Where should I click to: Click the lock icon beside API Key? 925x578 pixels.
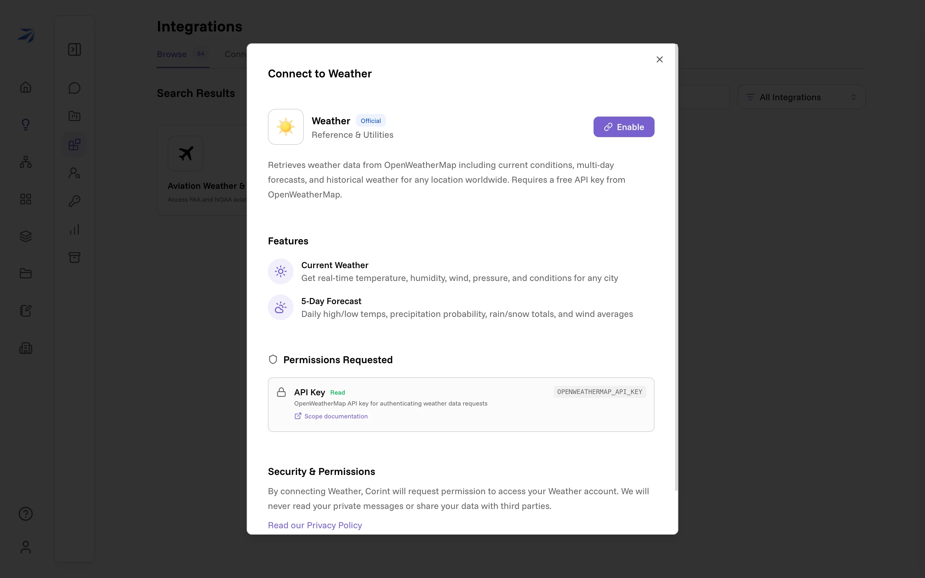pyautogui.click(x=281, y=392)
